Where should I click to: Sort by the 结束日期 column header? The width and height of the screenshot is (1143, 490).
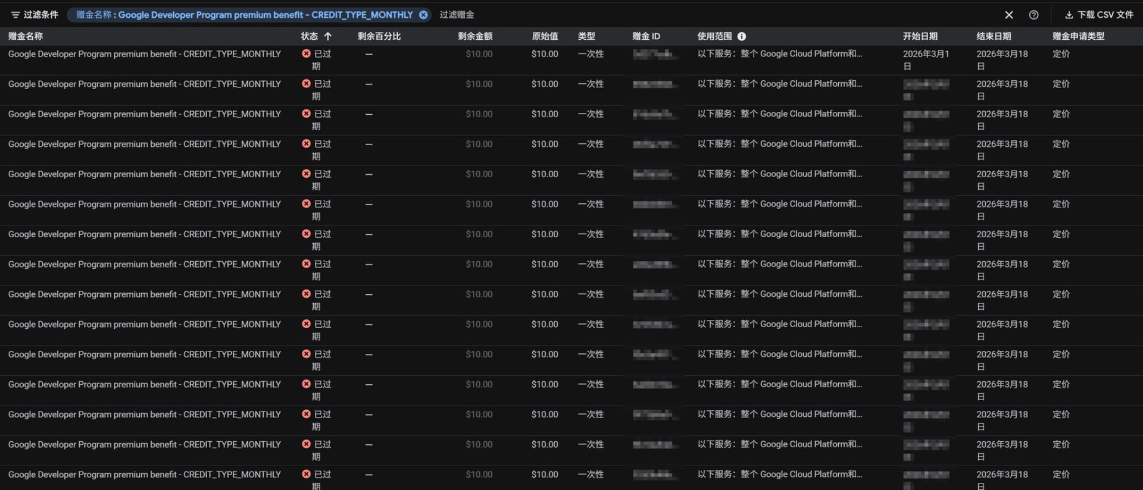tap(994, 36)
